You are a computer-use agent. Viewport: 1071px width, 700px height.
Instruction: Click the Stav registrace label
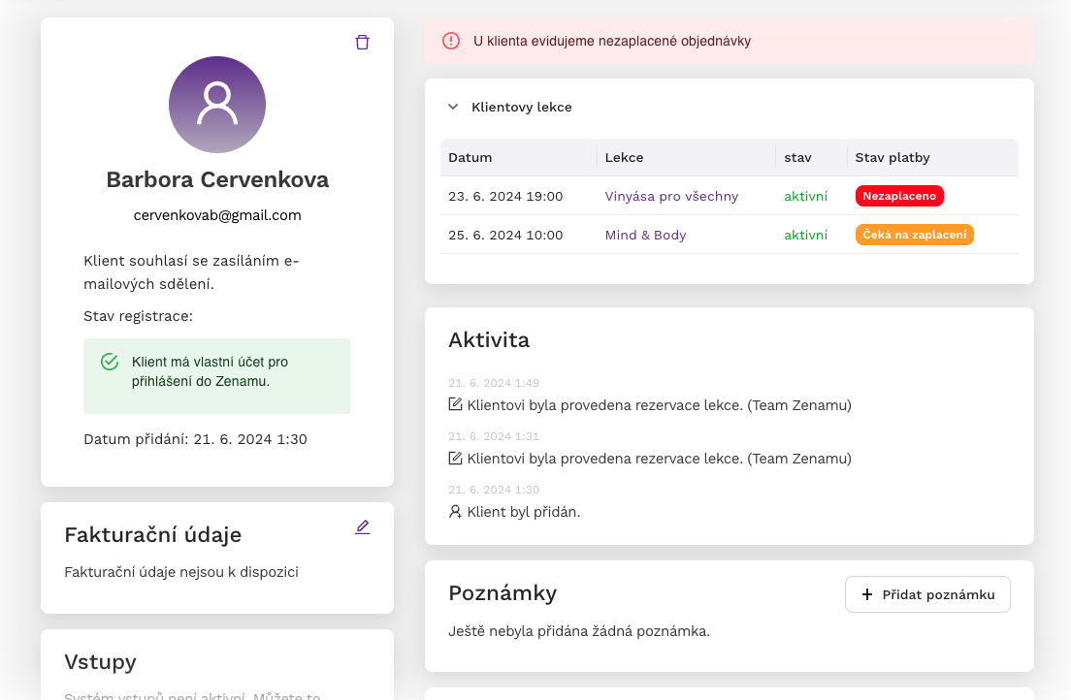138,316
